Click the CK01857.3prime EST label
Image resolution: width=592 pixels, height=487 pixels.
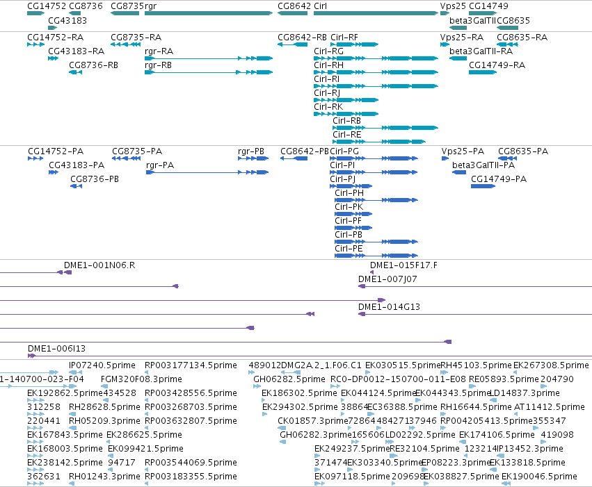pyautogui.click(x=312, y=421)
